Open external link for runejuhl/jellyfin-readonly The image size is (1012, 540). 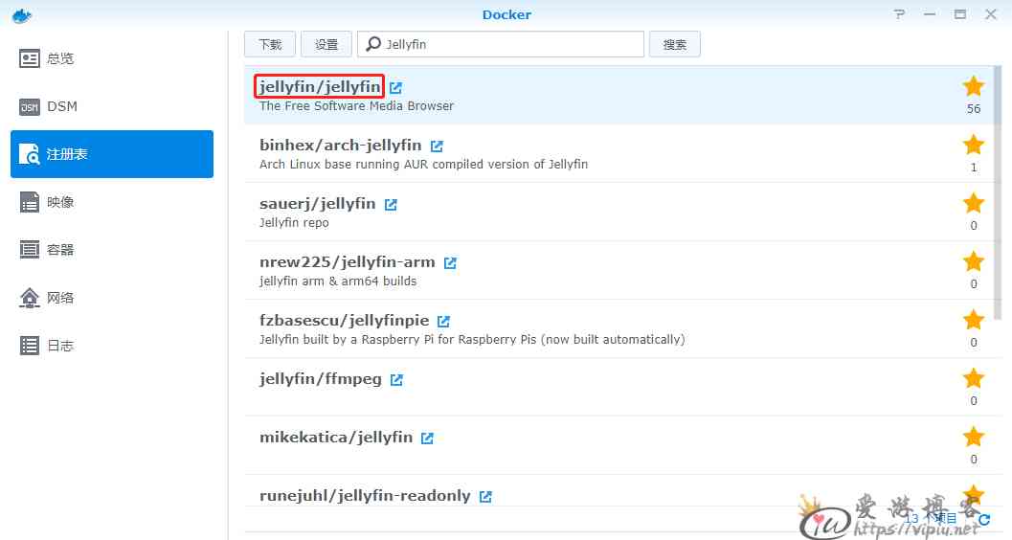pyautogui.click(x=486, y=497)
